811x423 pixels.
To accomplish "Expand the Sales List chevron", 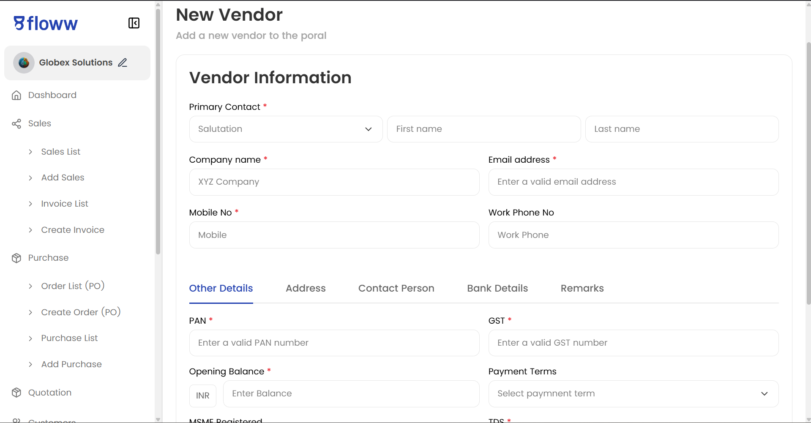I will click(30, 152).
